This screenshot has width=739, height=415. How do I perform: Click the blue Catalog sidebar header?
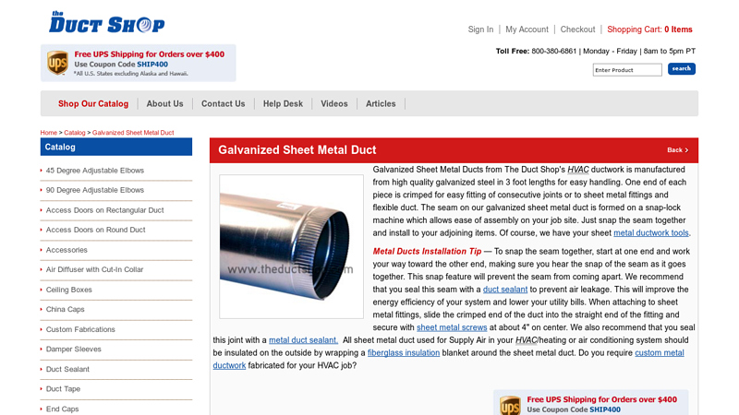coord(116,147)
